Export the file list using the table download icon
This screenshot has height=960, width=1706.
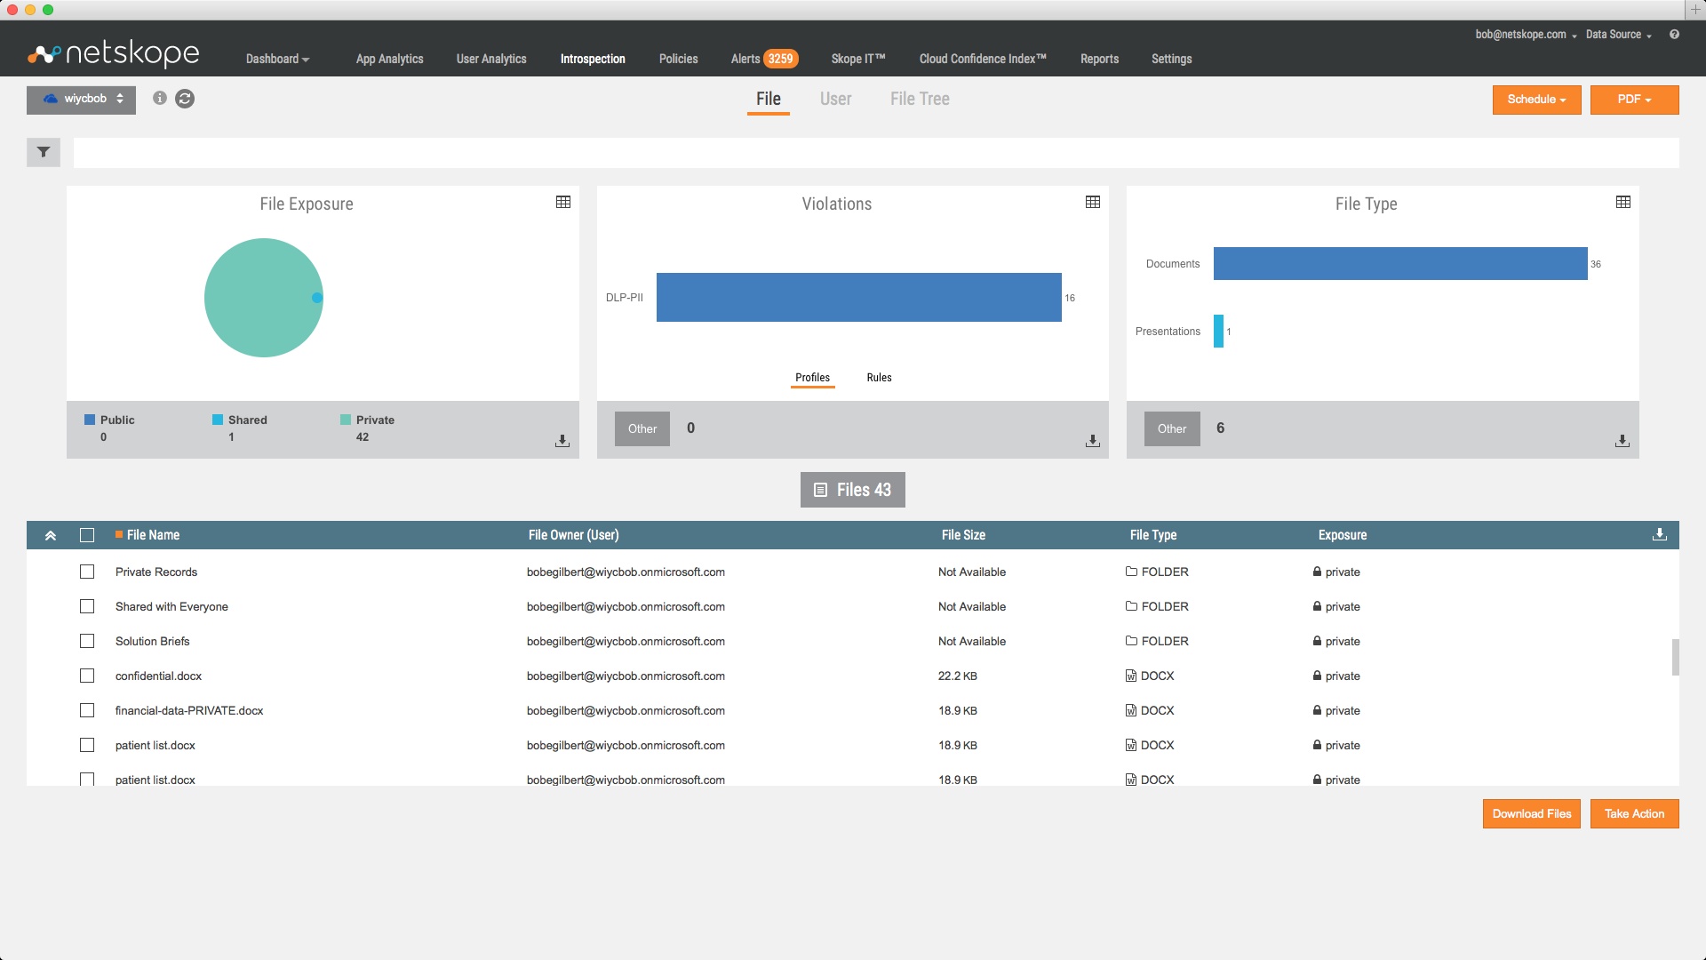[x=1658, y=534]
